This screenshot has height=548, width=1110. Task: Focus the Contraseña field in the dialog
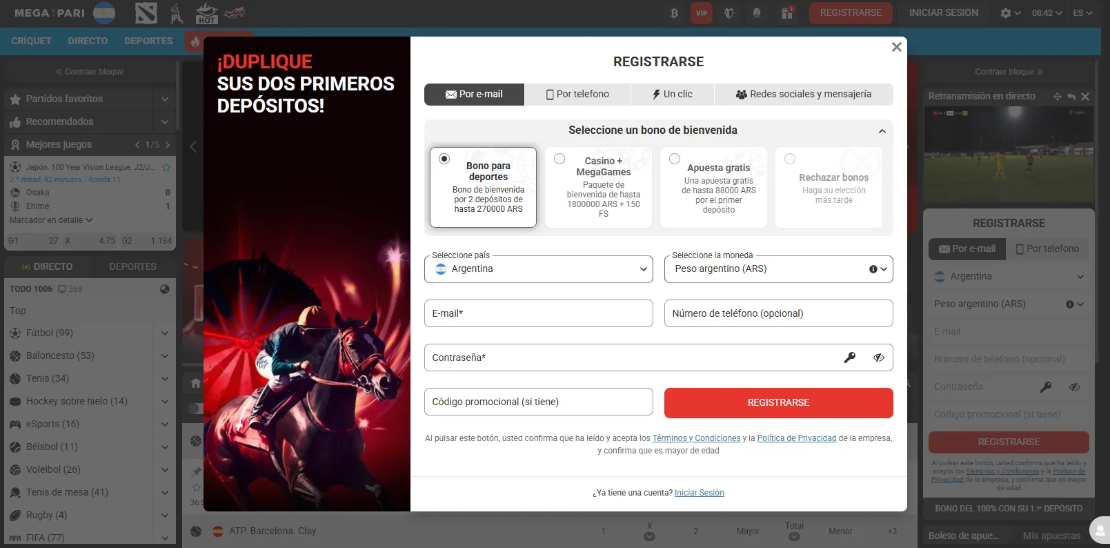pos(659,358)
